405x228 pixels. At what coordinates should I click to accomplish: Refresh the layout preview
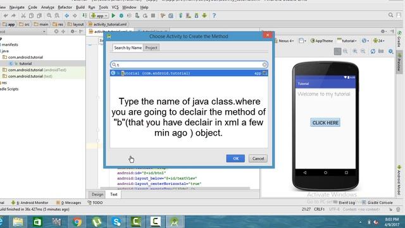click(373, 51)
